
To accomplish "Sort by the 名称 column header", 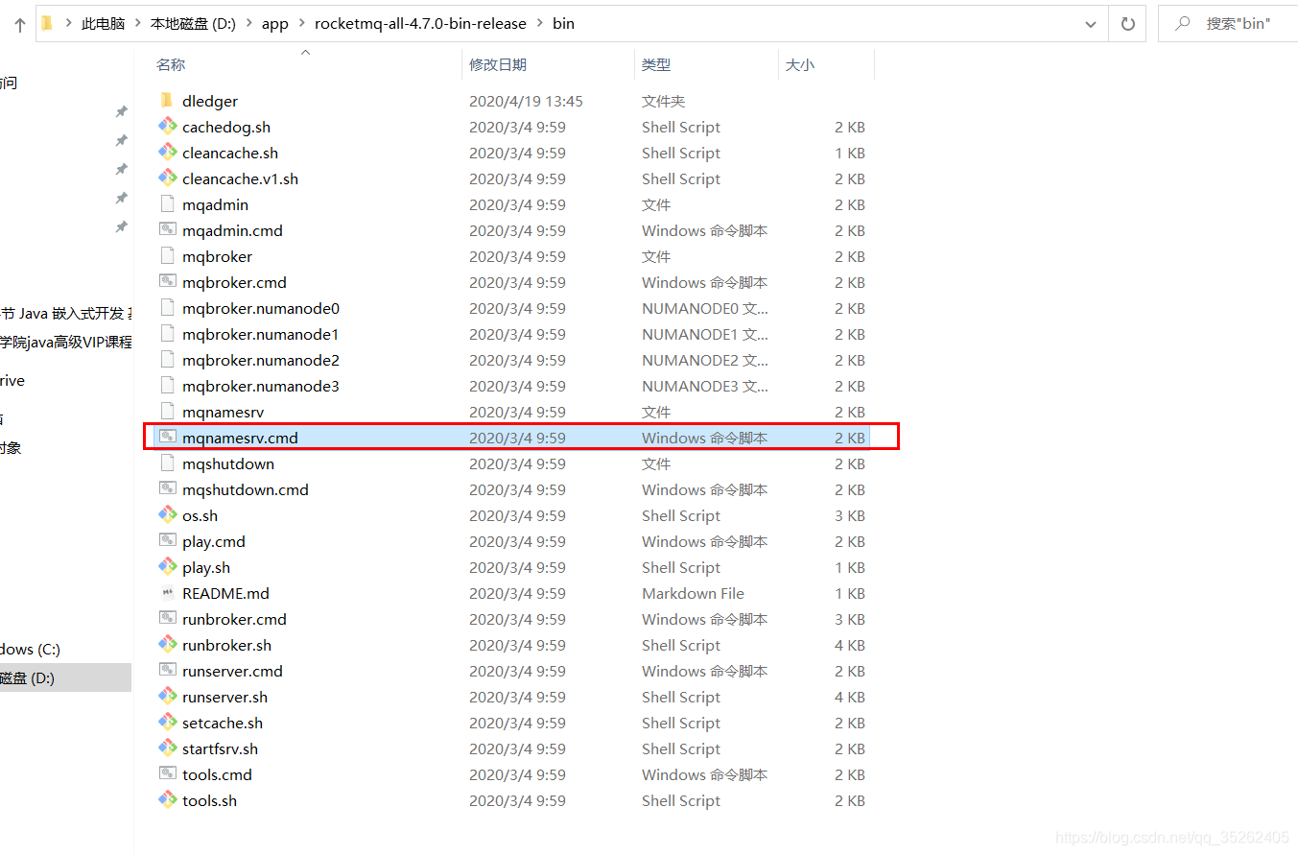I will 171,65.
